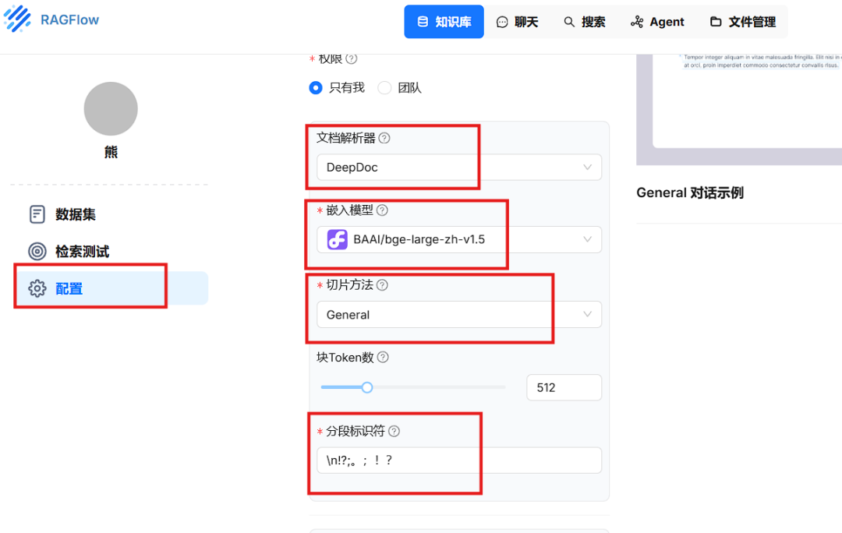Click the 配置 gear icon
Screen dimensions: 842x533
(x=37, y=288)
